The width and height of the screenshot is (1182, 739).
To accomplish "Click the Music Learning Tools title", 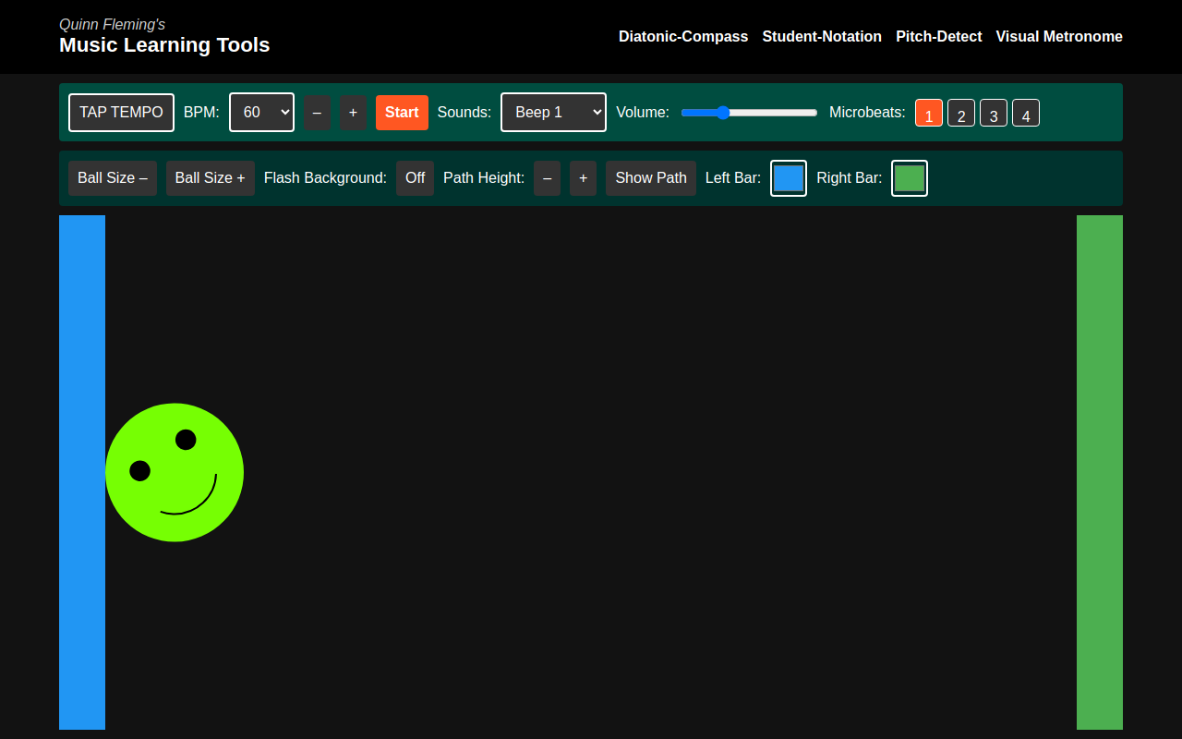I will coord(164,45).
